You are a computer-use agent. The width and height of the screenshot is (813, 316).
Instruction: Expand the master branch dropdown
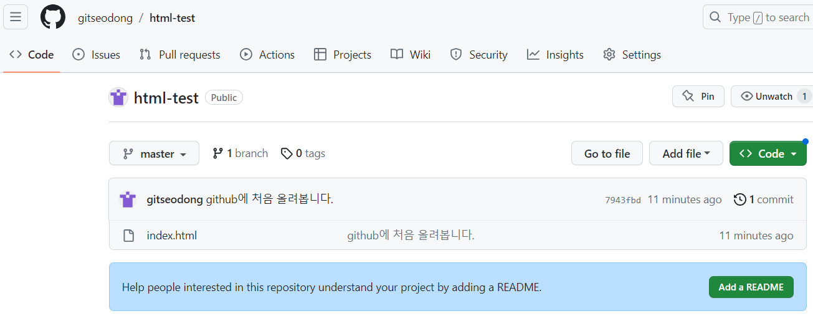pyautogui.click(x=154, y=153)
